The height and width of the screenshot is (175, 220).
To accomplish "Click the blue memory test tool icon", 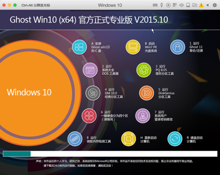I will (x=75, y=139).
